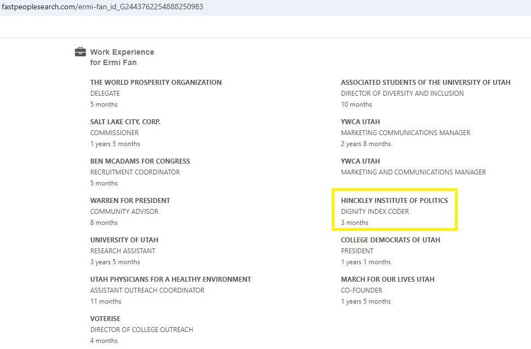Image resolution: width=531 pixels, height=349 pixels.
Task: Select the 'PRESIDENT' job title
Action: (x=357, y=251)
